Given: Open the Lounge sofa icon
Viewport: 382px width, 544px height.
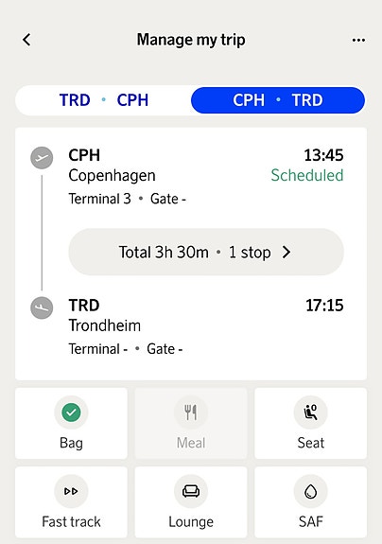Looking at the screenshot, I should (191, 491).
